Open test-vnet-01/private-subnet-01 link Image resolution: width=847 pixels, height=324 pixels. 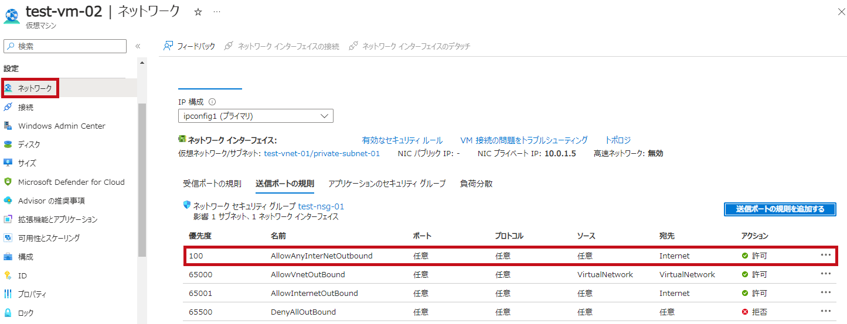point(322,154)
